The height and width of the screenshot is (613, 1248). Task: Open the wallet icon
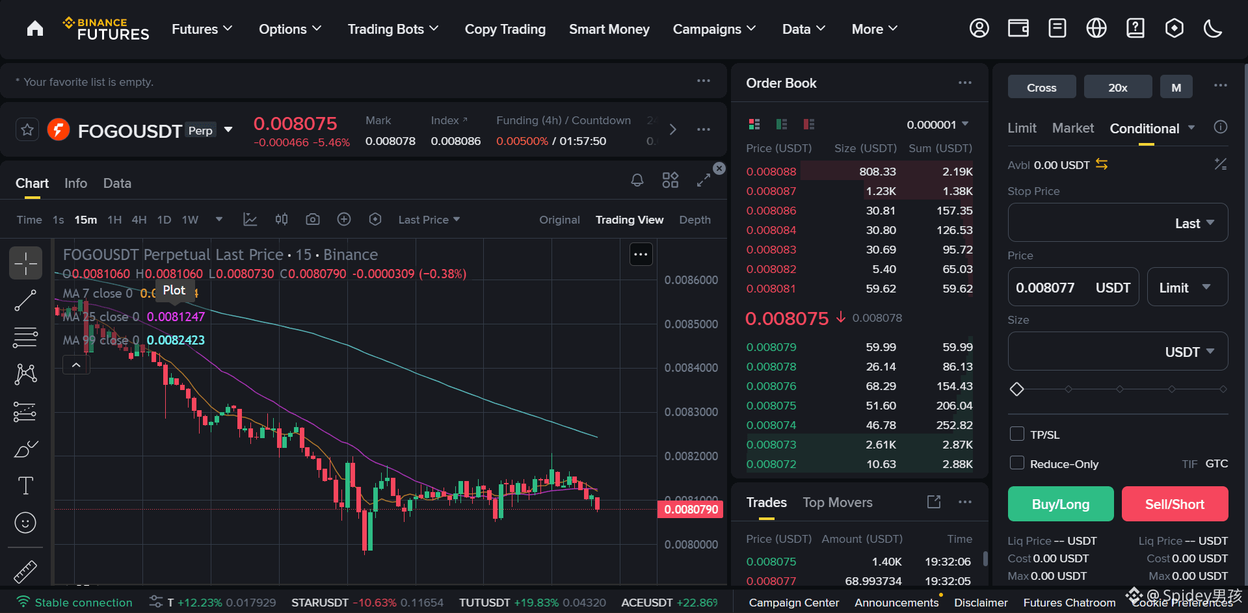click(x=1018, y=29)
